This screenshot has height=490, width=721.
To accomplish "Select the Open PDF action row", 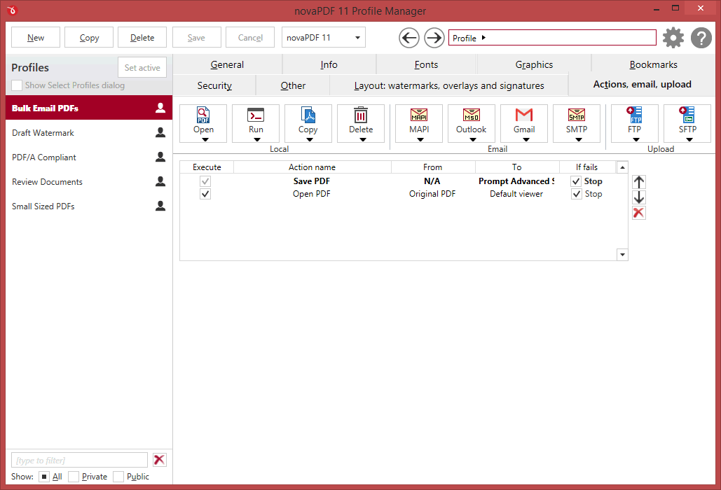I will [397, 194].
